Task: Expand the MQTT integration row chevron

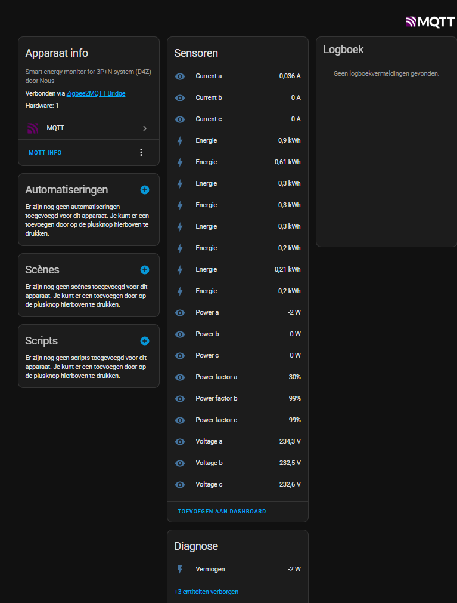Action: pyautogui.click(x=145, y=128)
